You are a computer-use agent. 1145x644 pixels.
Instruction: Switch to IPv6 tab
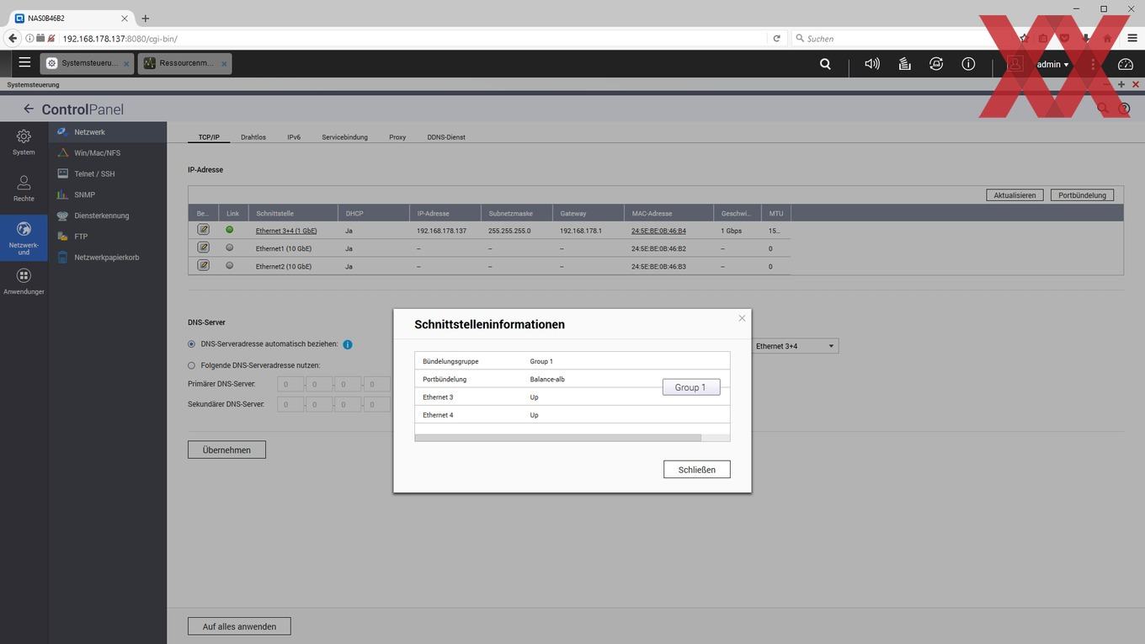click(x=294, y=137)
